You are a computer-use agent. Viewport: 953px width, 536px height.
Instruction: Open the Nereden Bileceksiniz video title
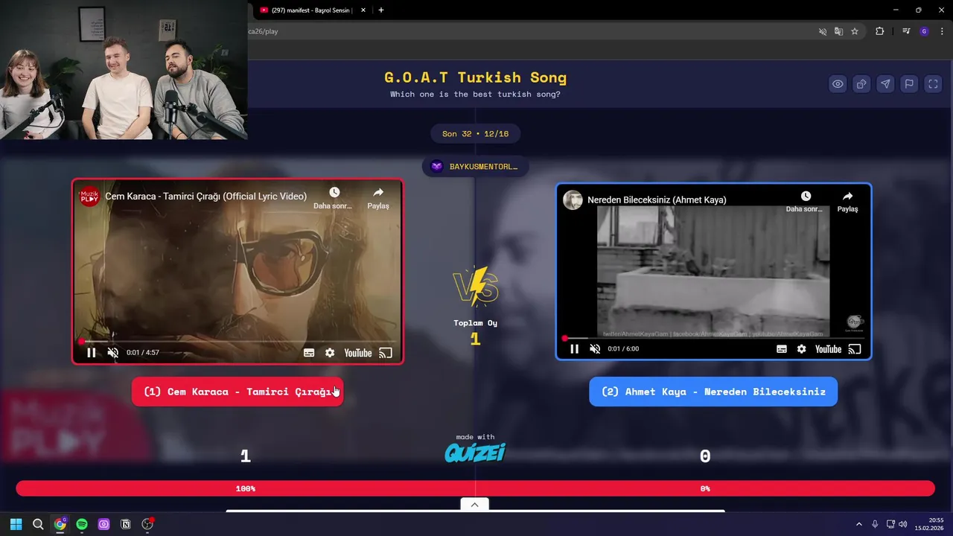657,200
